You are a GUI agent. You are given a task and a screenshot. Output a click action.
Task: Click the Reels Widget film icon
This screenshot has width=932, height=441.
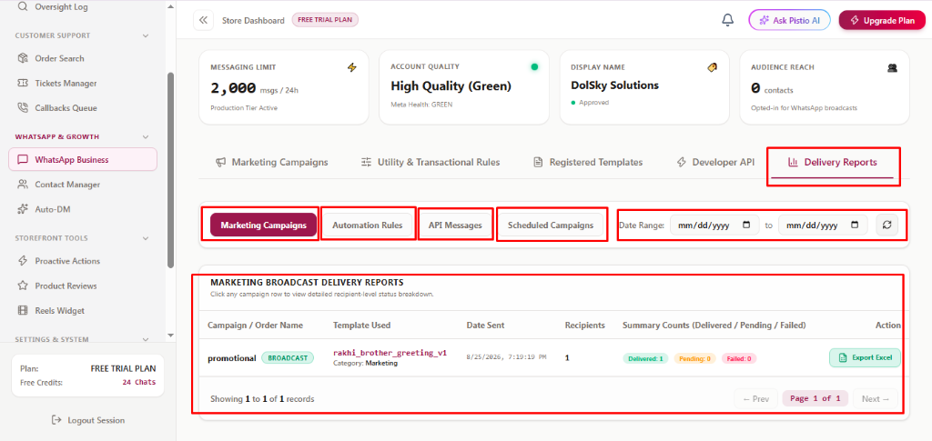click(x=23, y=310)
